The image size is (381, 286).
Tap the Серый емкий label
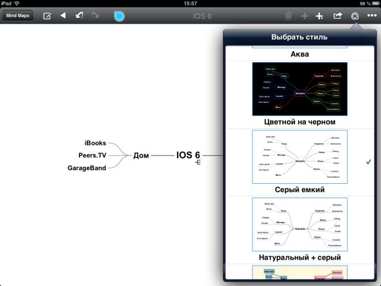(x=300, y=190)
